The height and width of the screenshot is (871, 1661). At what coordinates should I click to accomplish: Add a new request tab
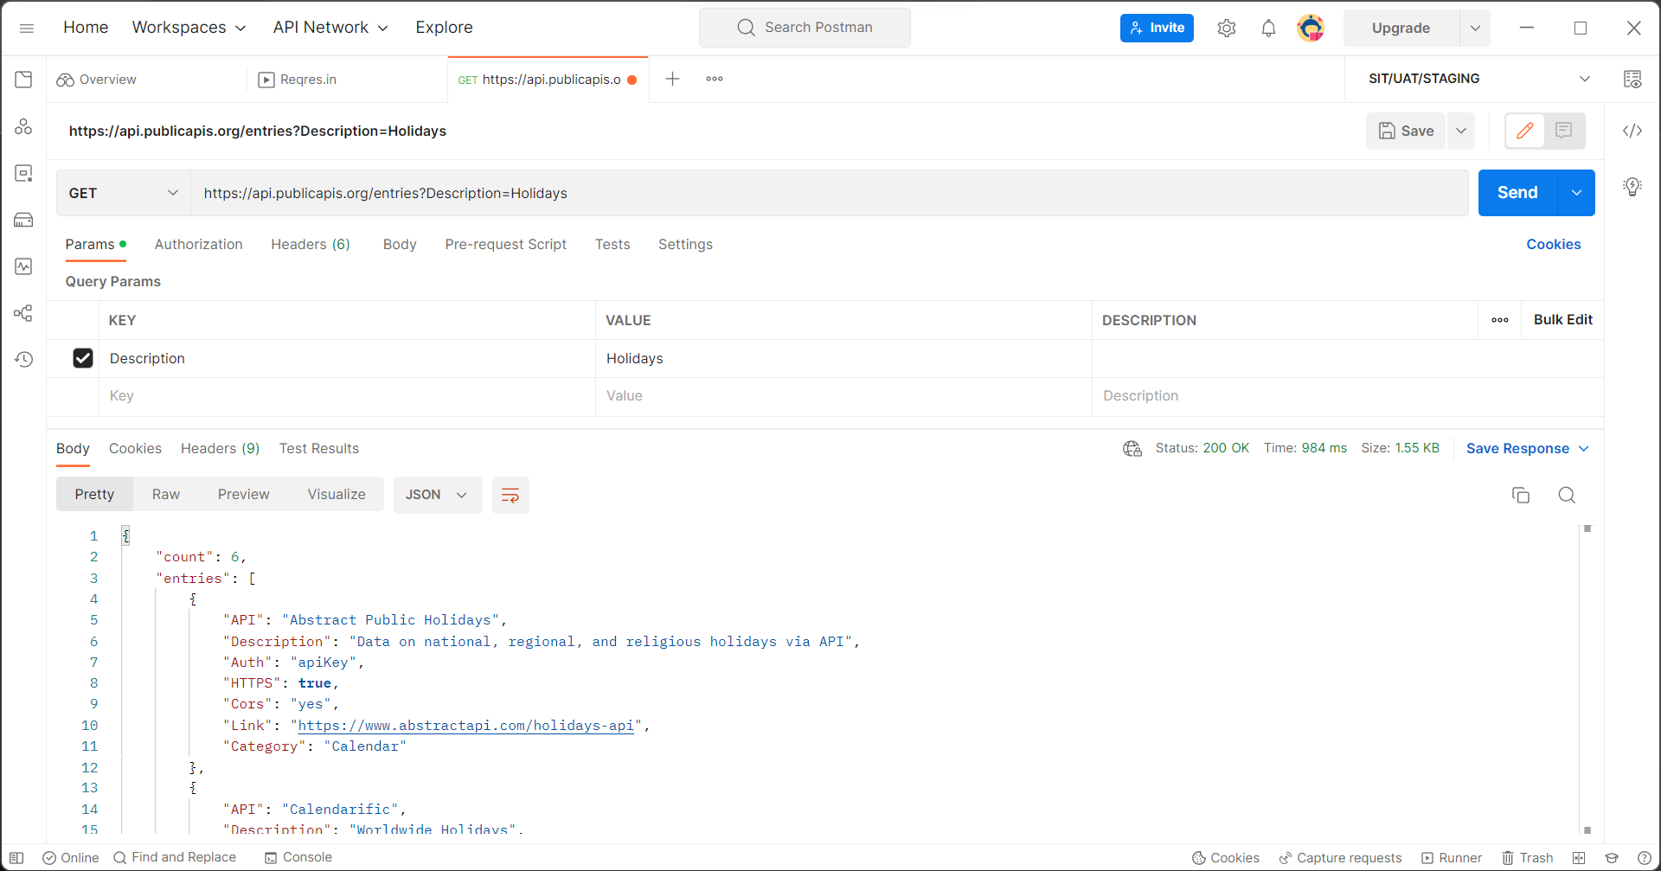coord(672,79)
